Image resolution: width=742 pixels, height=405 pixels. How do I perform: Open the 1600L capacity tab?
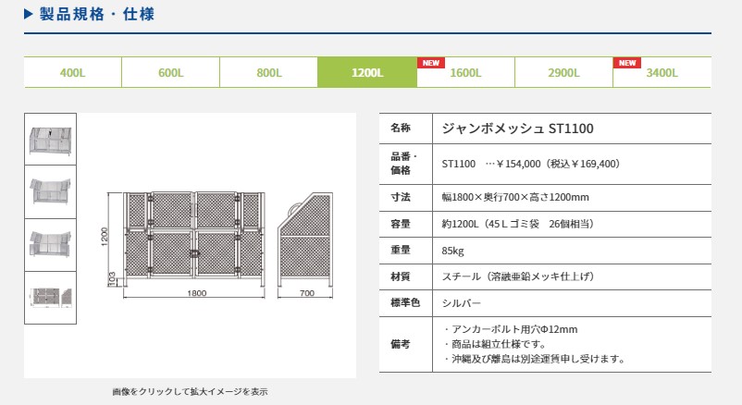465,72
